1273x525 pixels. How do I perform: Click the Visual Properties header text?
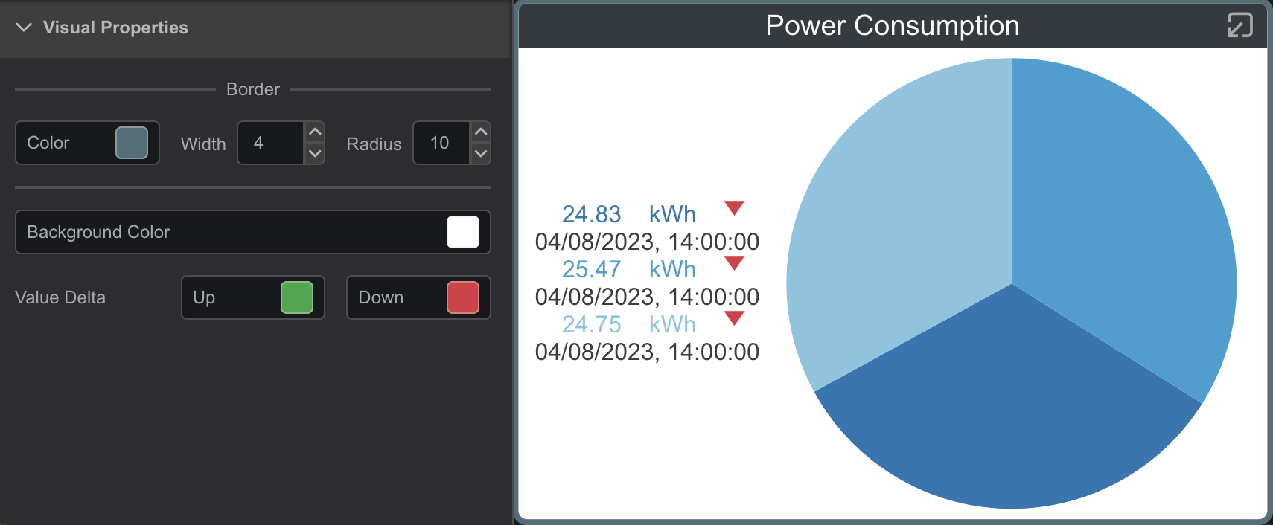[115, 28]
